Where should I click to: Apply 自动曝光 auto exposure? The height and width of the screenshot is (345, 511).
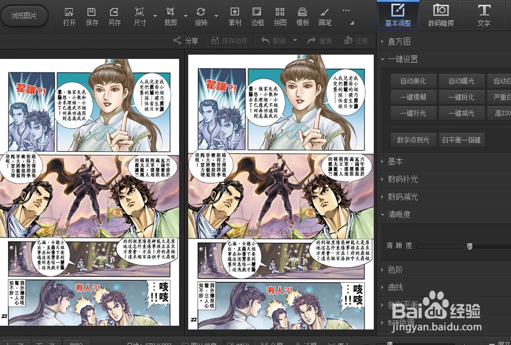pos(462,81)
